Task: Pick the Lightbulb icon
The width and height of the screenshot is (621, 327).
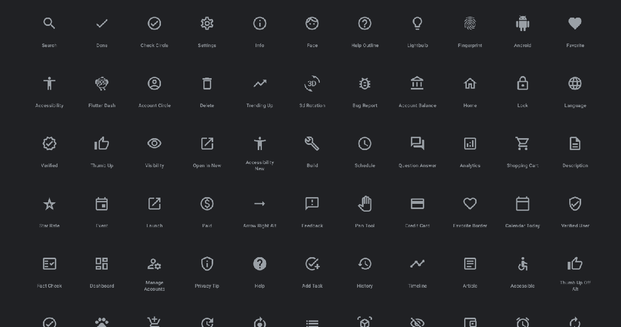Action: [417, 23]
